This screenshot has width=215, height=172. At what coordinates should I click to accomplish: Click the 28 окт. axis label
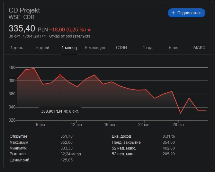[179, 125]
